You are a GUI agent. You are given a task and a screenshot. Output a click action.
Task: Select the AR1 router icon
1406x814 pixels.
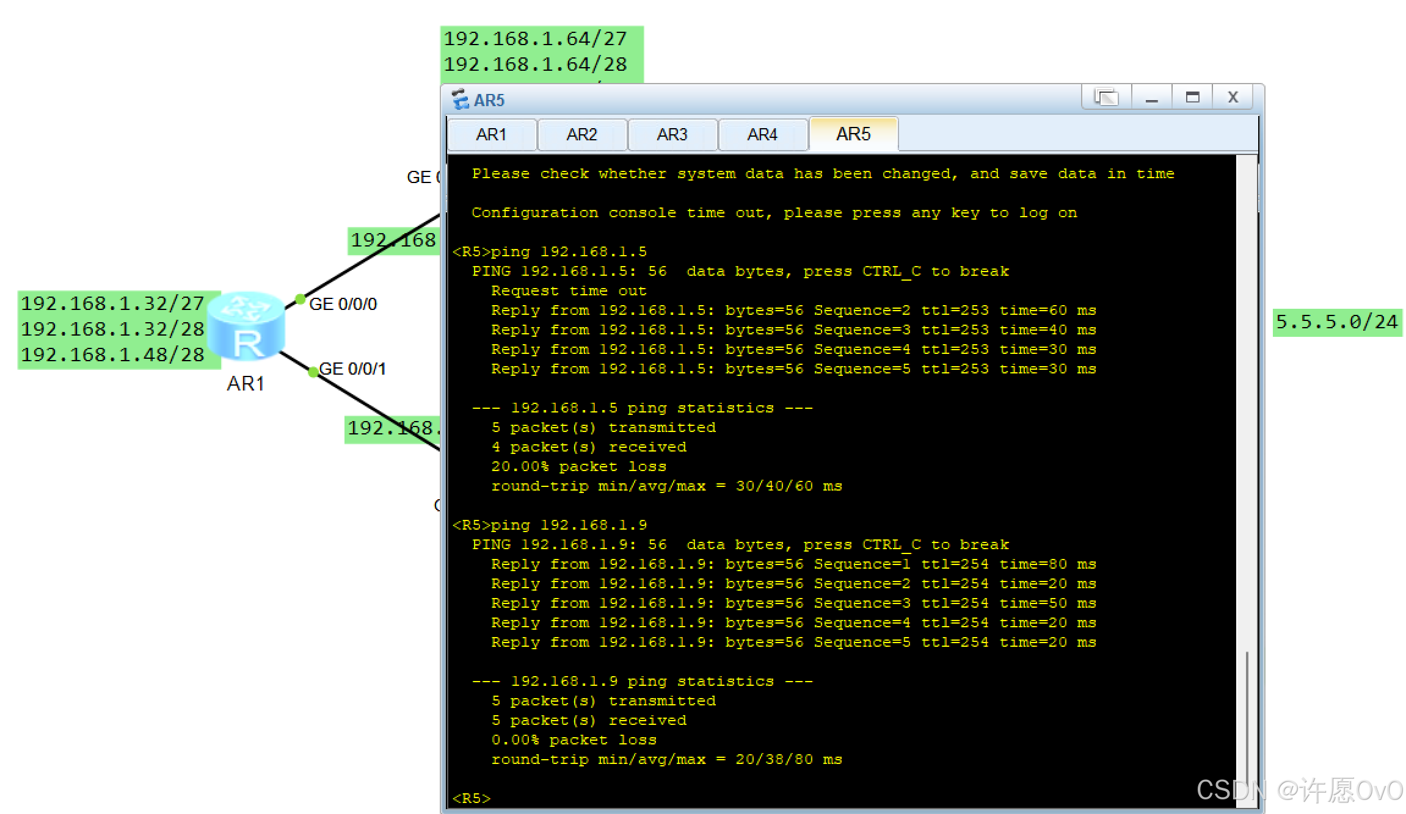coord(246,326)
